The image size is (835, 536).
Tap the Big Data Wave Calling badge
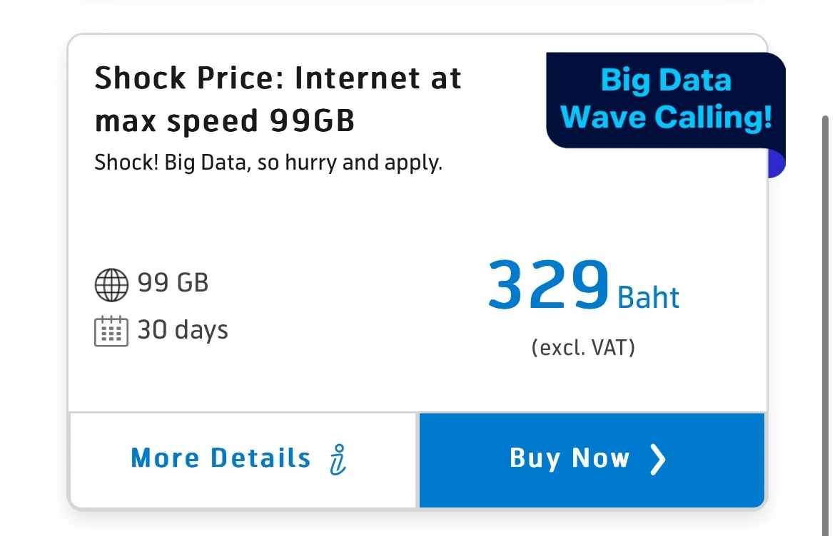pyautogui.click(x=665, y=100)
